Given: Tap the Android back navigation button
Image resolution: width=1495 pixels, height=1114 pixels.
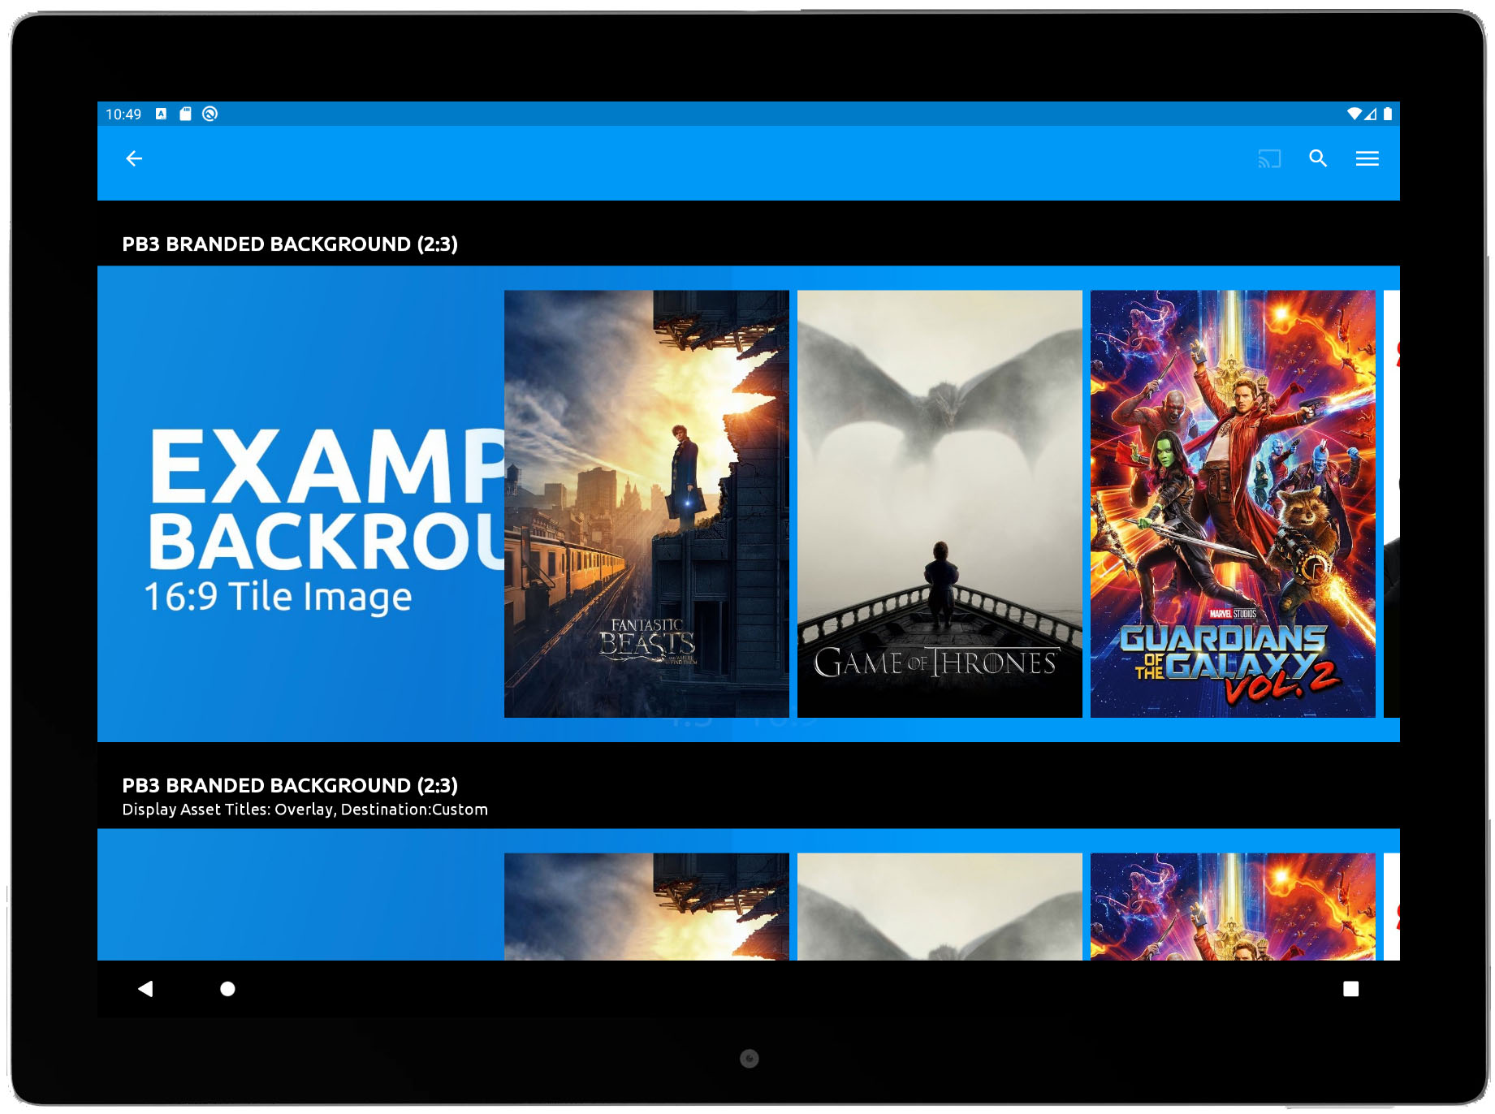Looking at the screenshot, I should click(x=145, y=989).
